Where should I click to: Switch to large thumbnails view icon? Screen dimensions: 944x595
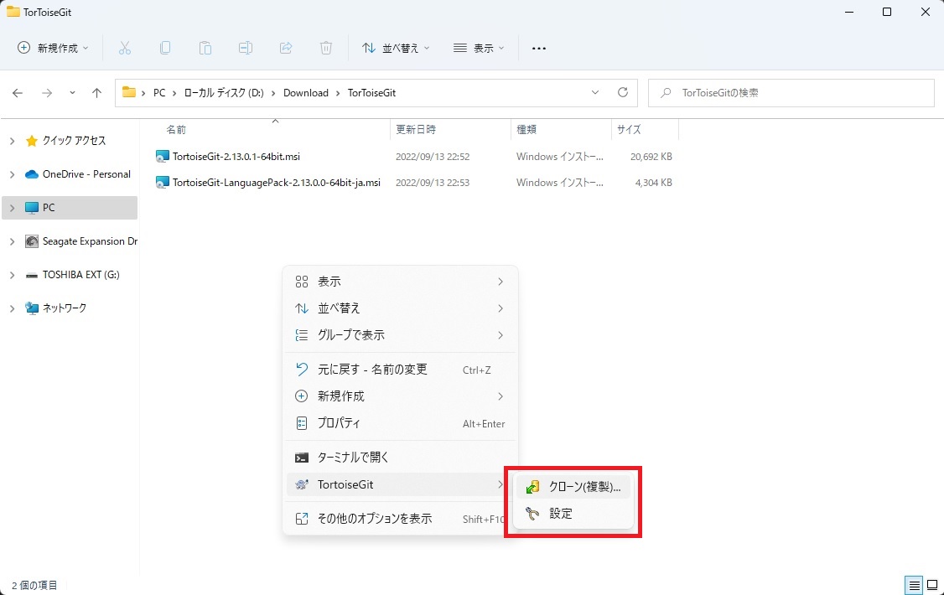[932, 585]
